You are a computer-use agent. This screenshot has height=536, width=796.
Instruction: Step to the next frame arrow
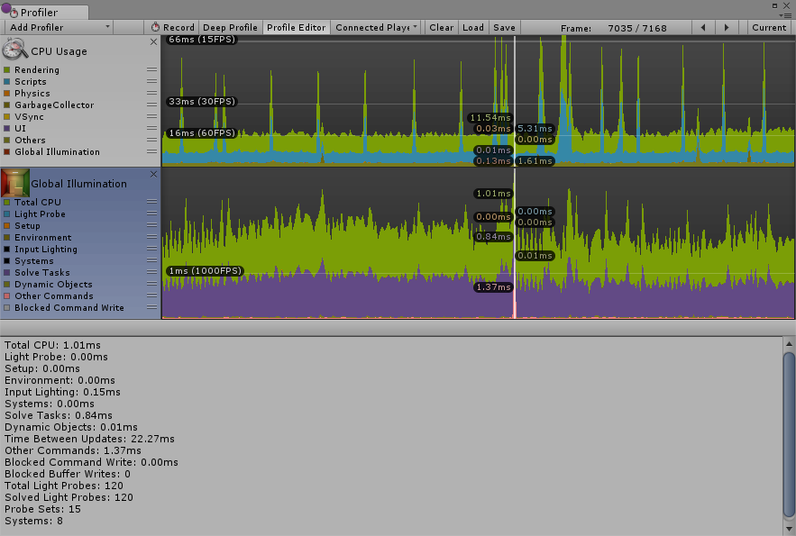pyautogui.click(x=727, y=28)
